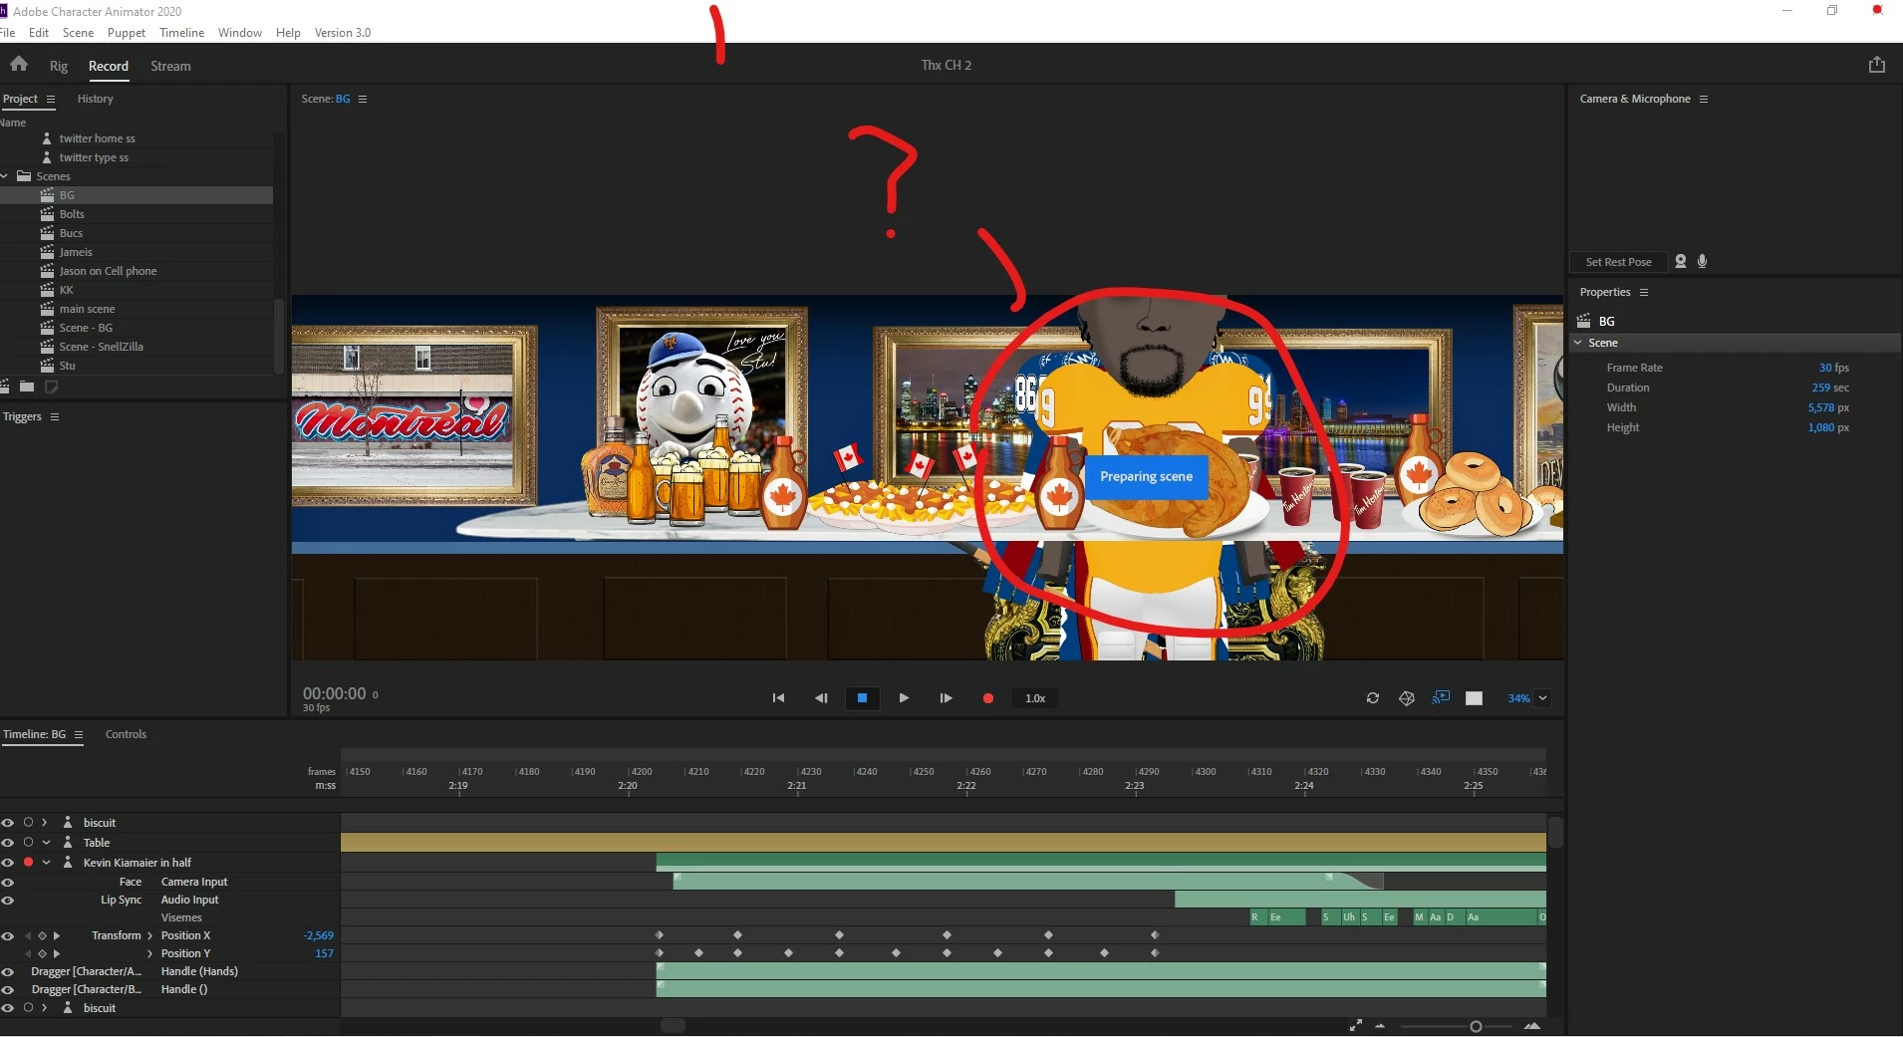Switch to Stream mode tab
Image resolution: width=1903 pixels, height=1037 pixels.
click(x=170, y=66)
